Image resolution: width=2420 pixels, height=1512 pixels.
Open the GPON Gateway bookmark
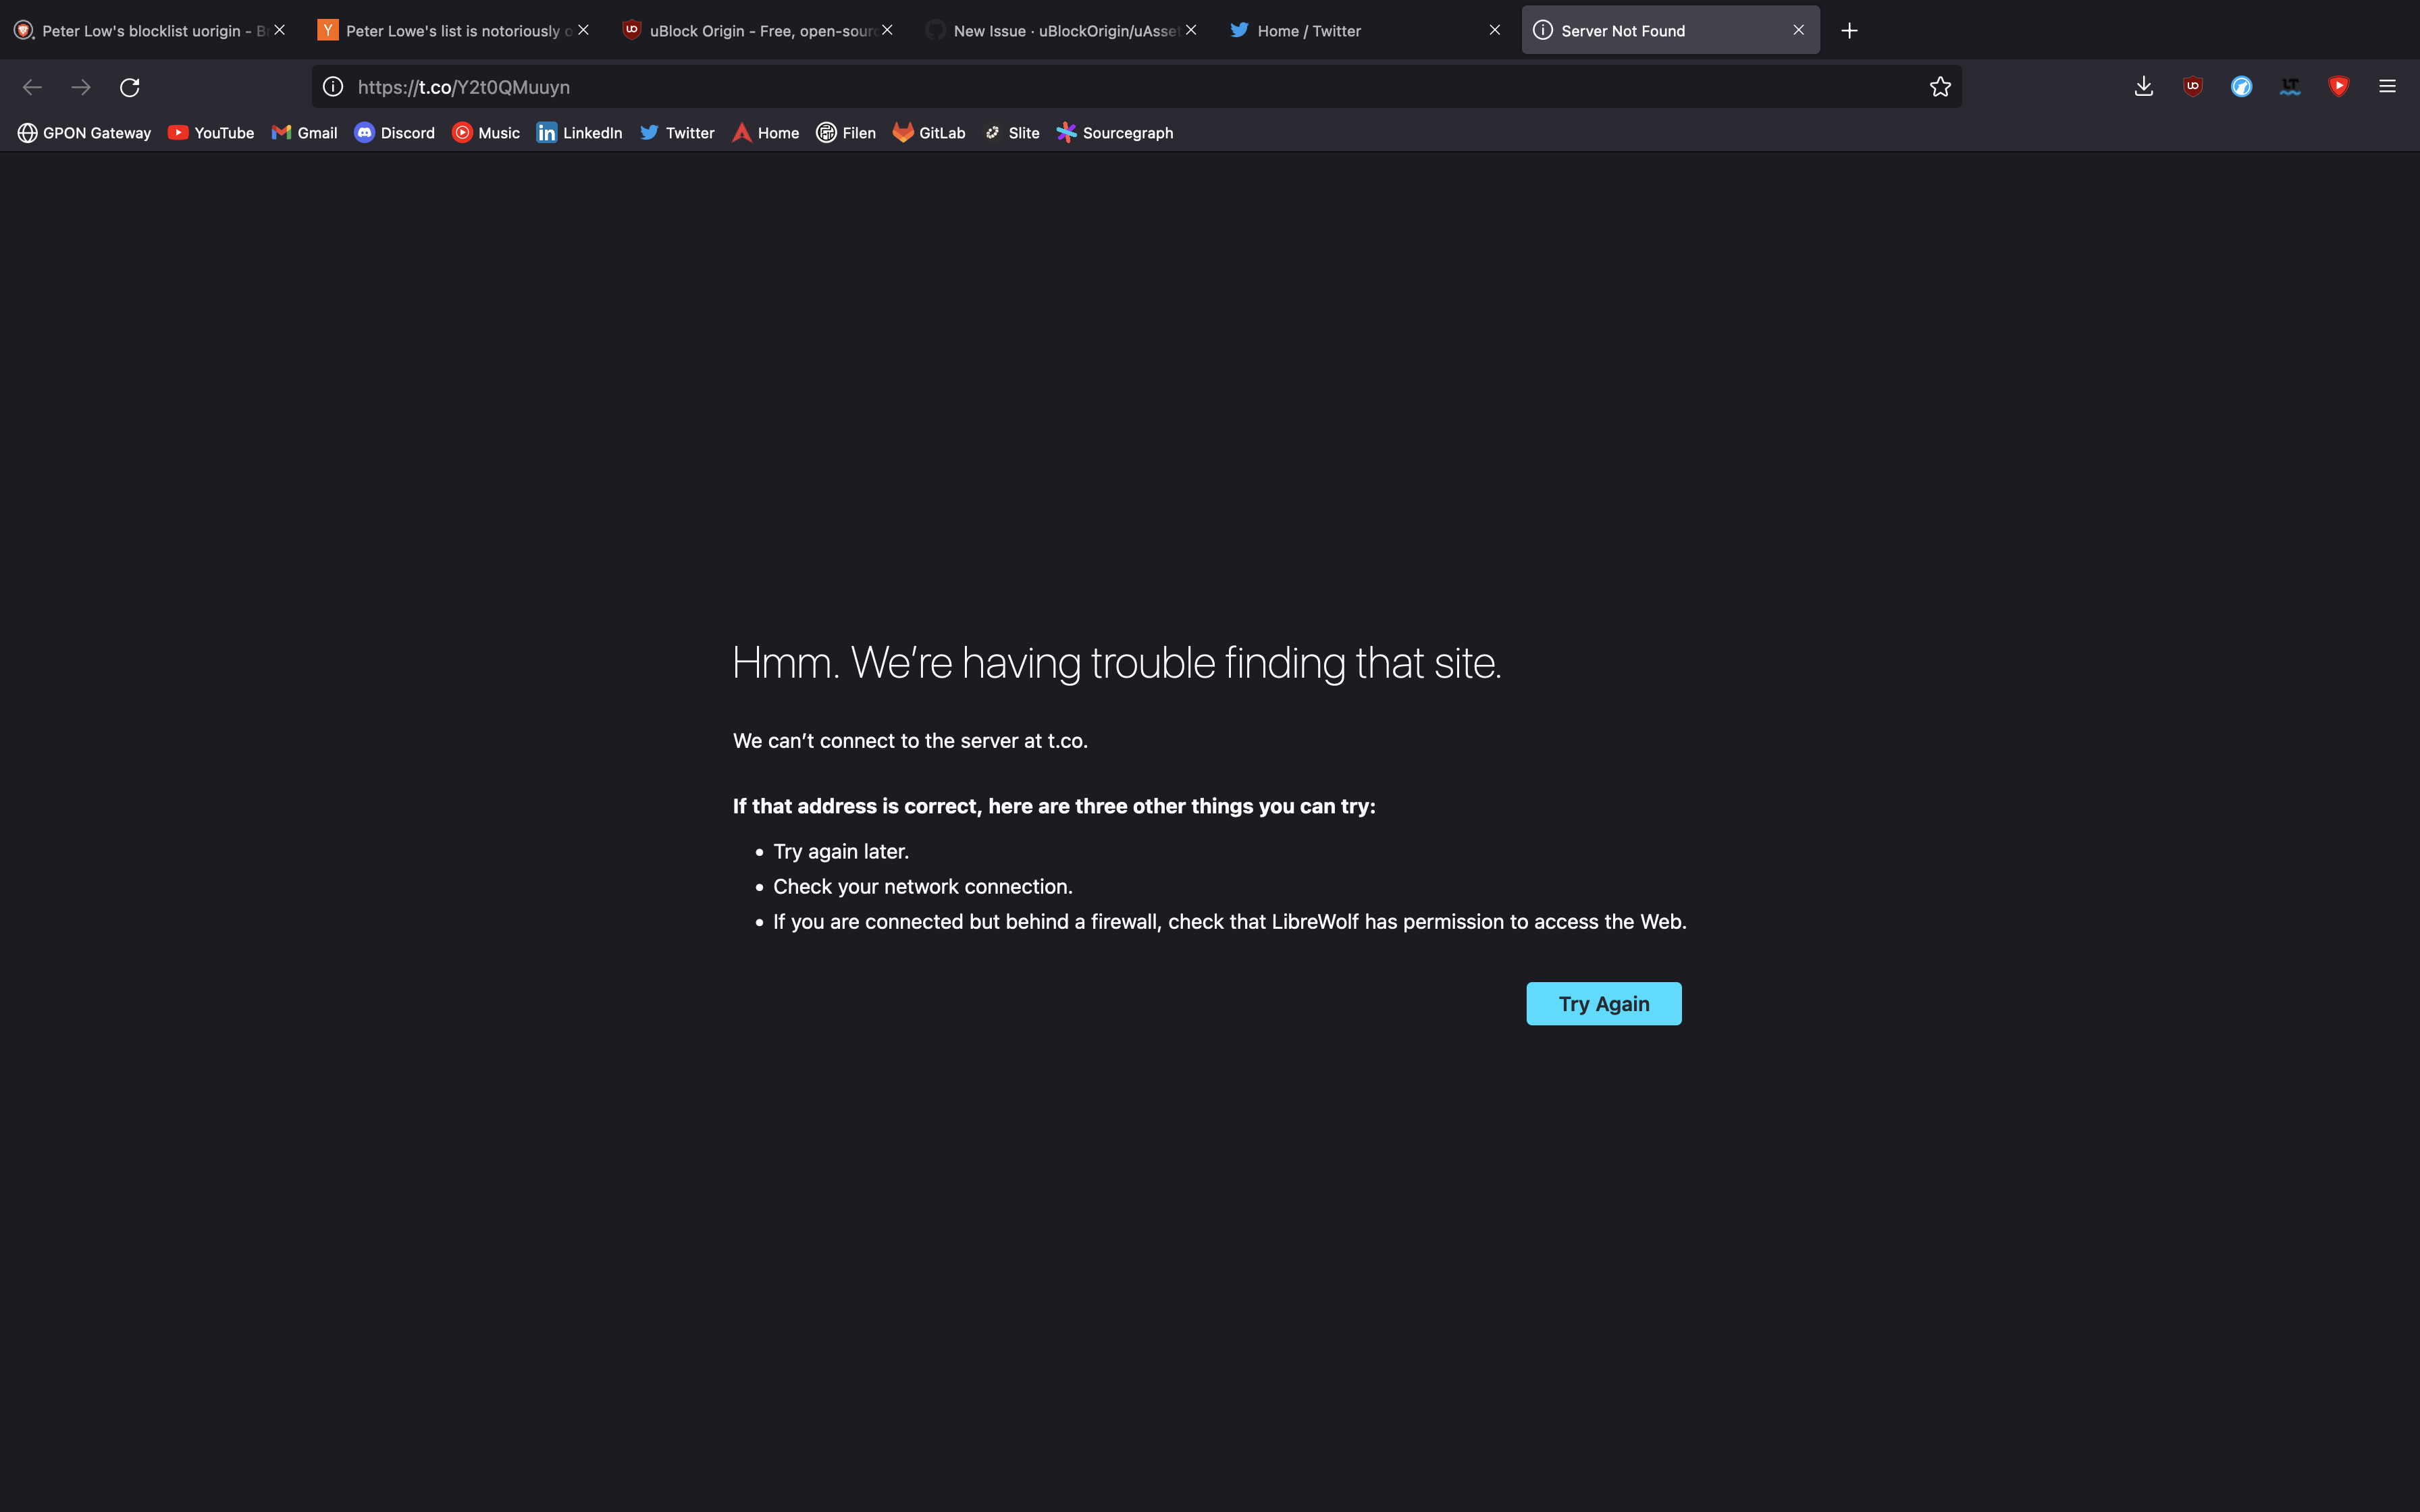click(x=84, y=133)
